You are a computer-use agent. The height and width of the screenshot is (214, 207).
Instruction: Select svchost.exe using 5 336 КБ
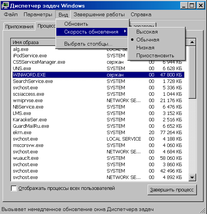(x=98, y=88)
